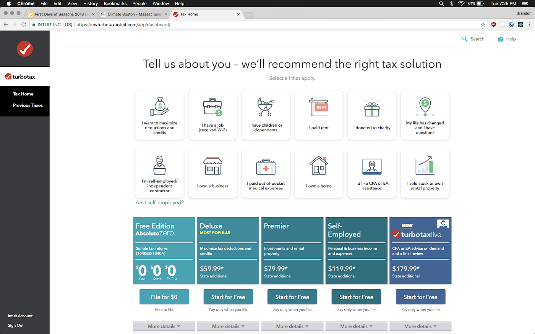Open Intuit Account link

coord(20,316)
